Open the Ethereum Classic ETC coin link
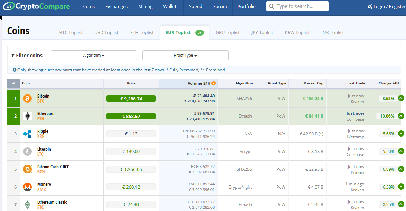The width and height of the screenshot is (406, 211). tap(52, 204)
